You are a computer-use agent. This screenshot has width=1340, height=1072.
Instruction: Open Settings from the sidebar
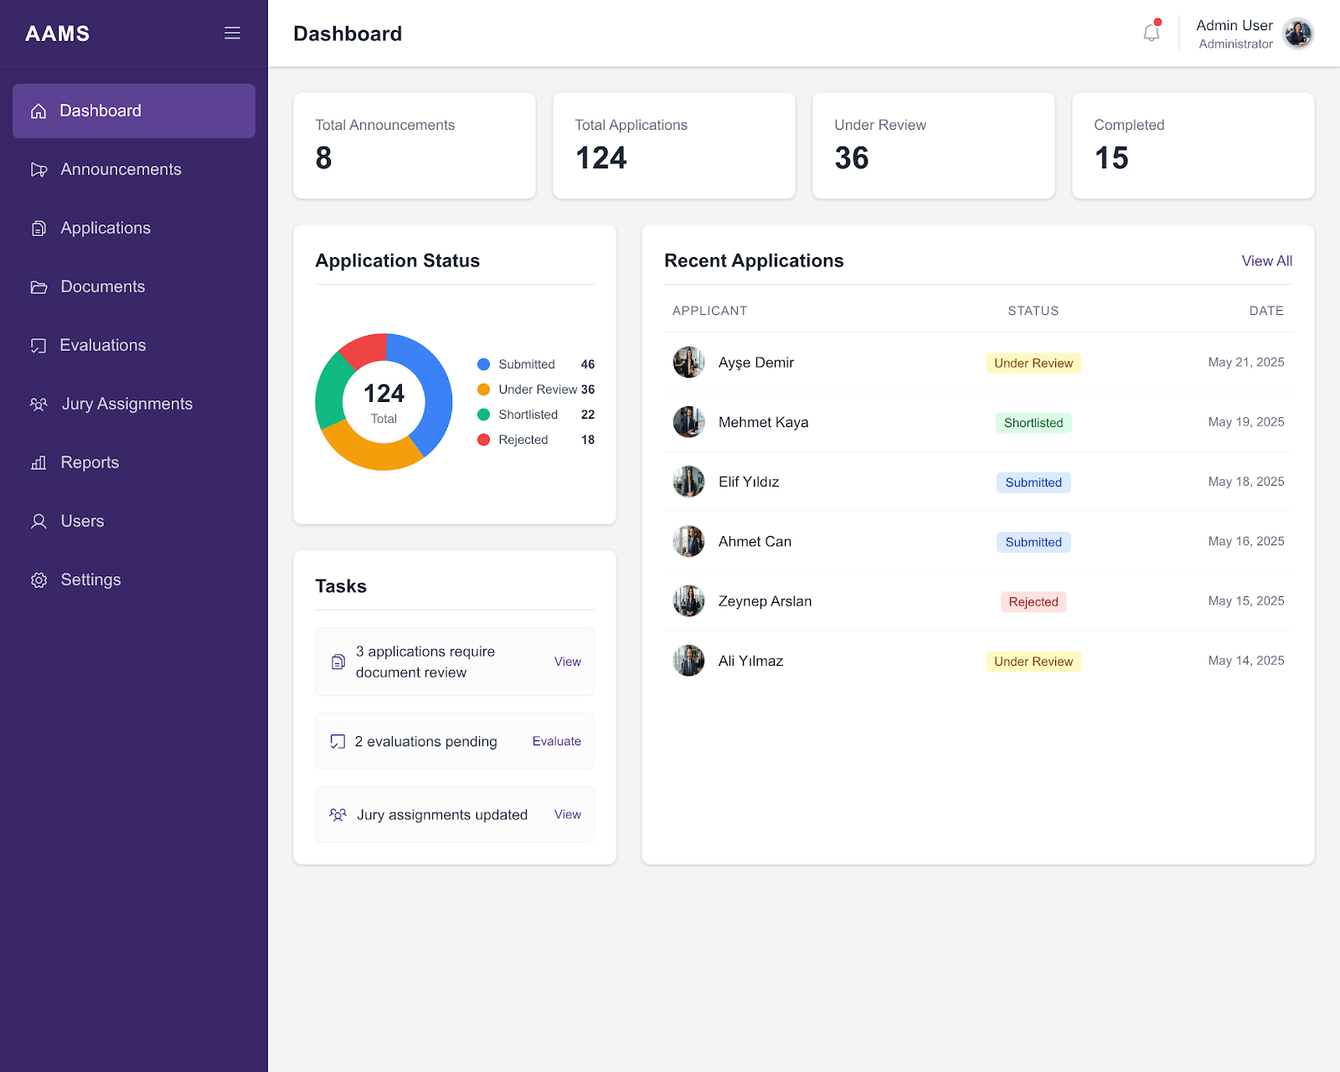[134, 580]
